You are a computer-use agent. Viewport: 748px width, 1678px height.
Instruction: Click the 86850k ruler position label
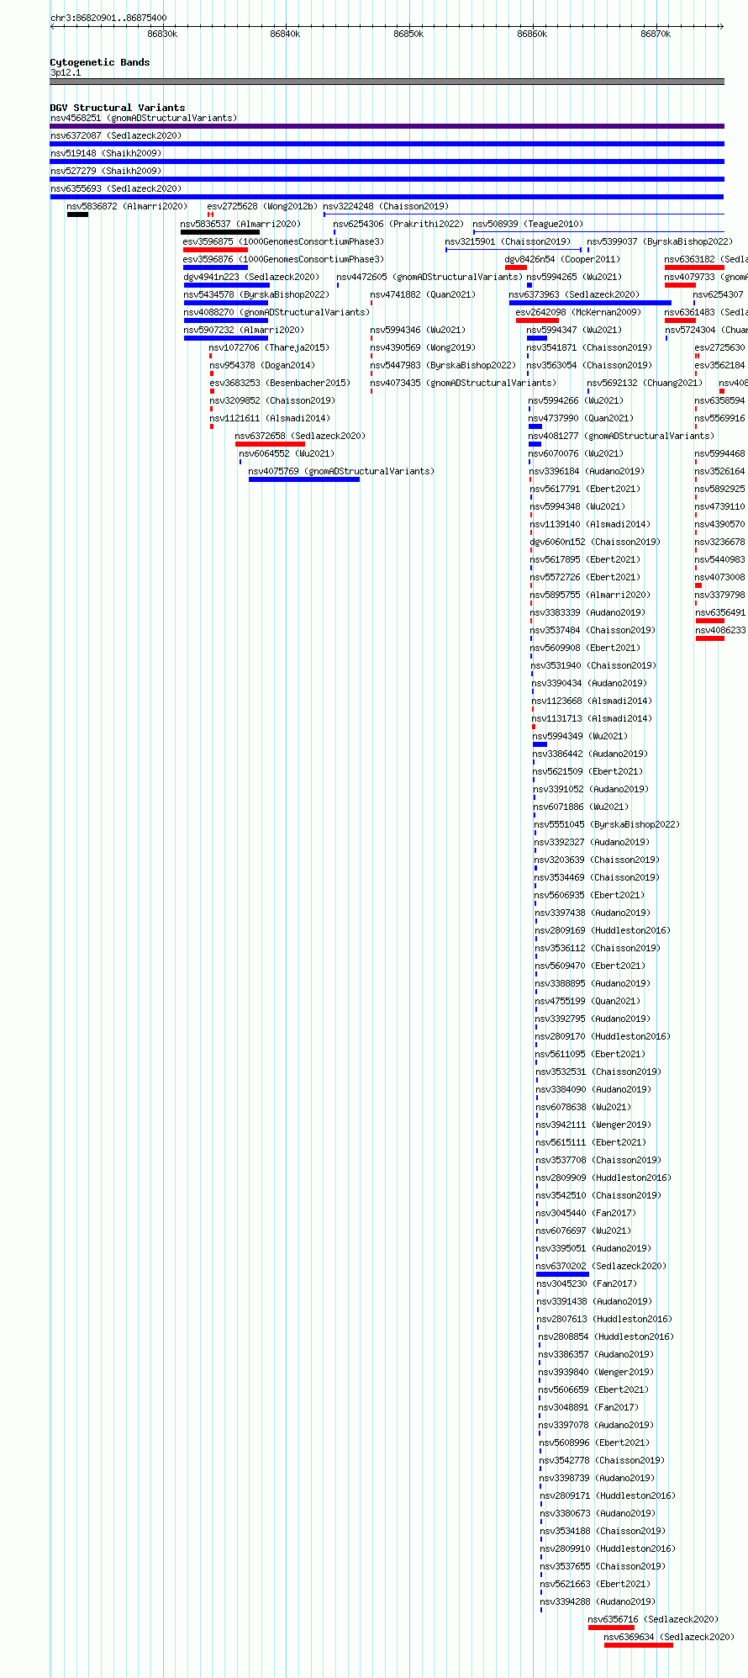pyautogui.click(x=408, y=34)
